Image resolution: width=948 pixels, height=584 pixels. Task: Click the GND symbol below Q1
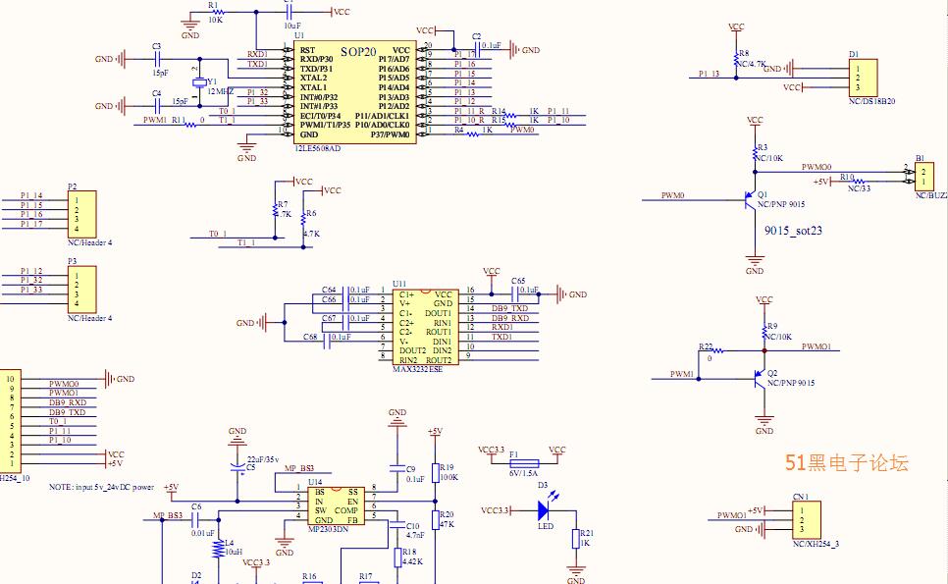755,260
